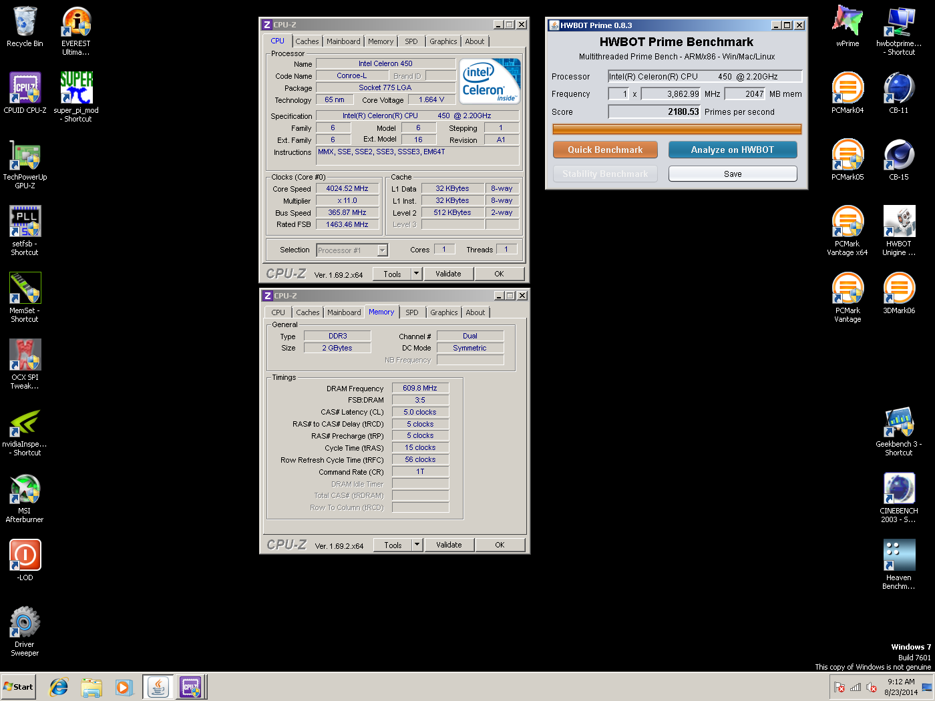This screenshot has height=701, width=935.
Task: Launch OCX SPI Tweaker desktop icon
Action: [25, 365]
